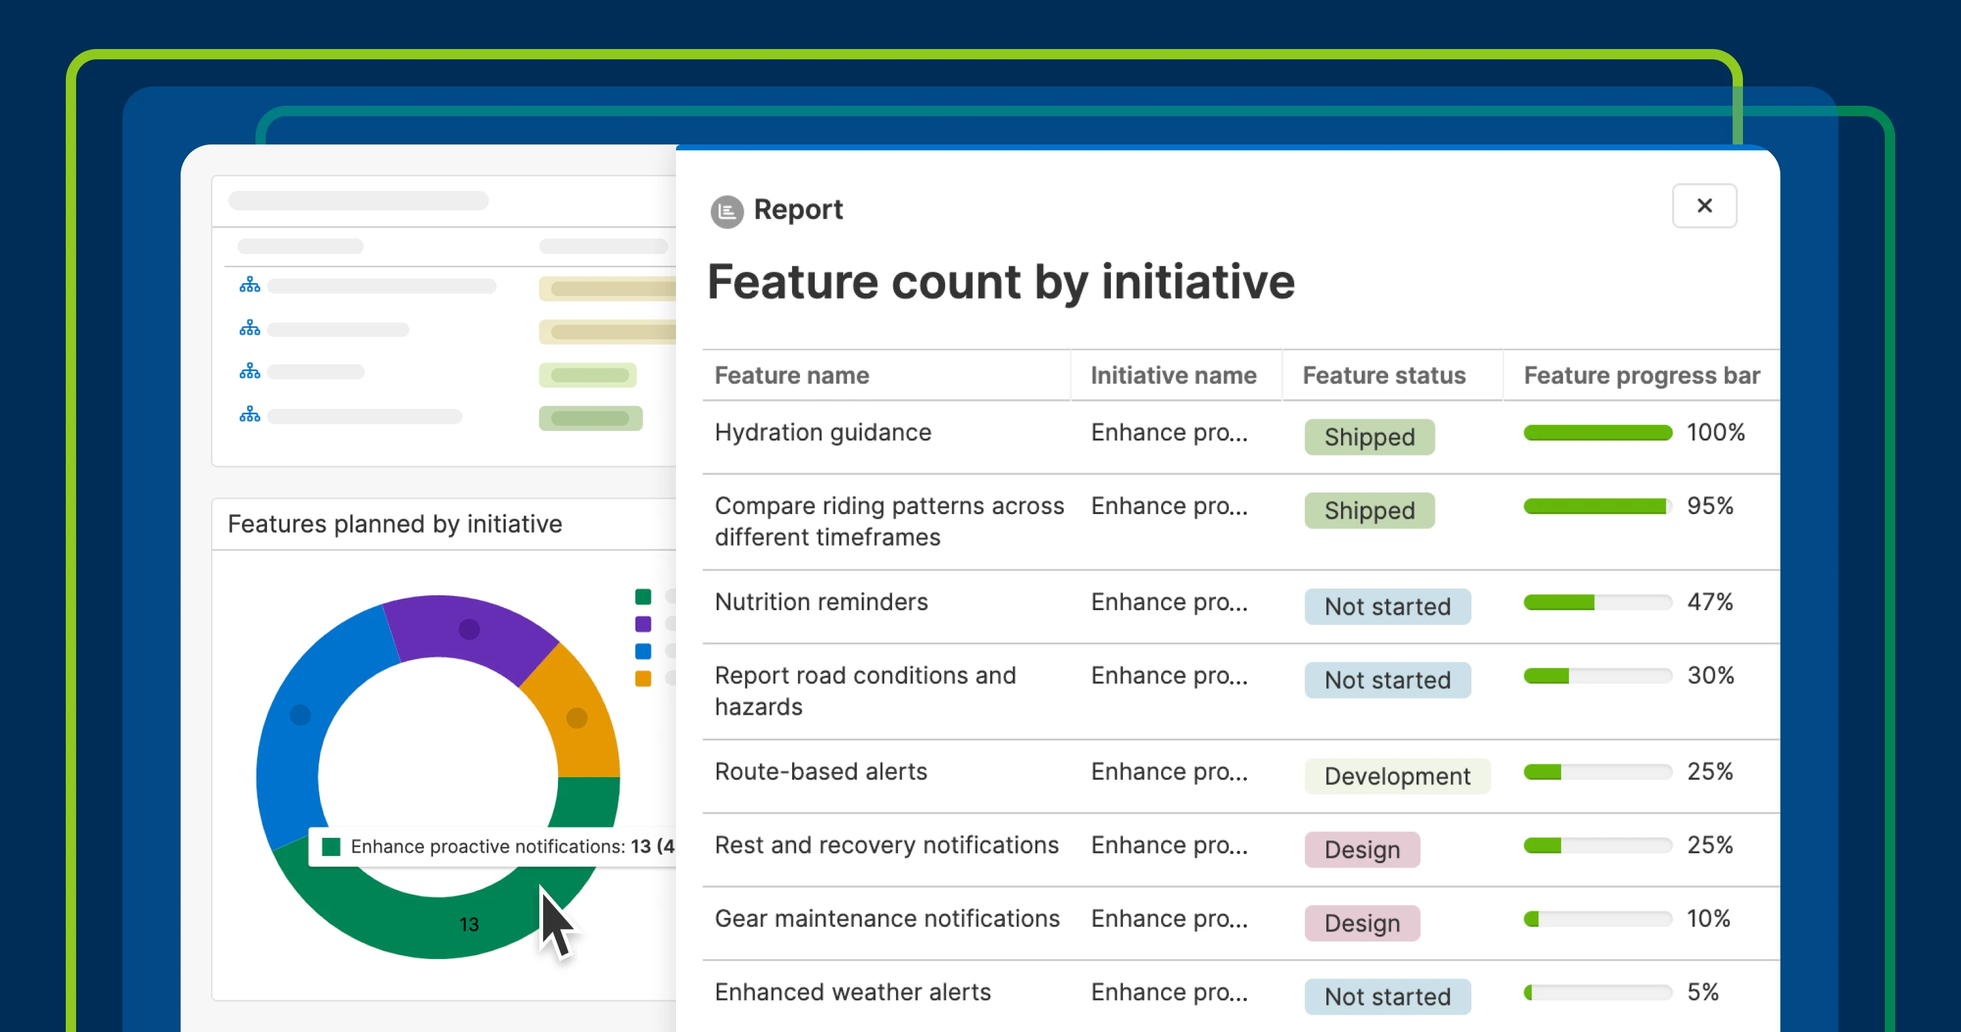Toggle the orange legend series
1961x1032 pixels.
pos(643,678)
